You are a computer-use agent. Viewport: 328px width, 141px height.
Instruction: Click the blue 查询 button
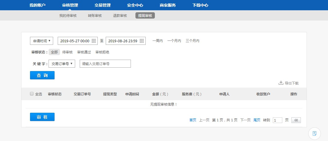coord(42,75)
